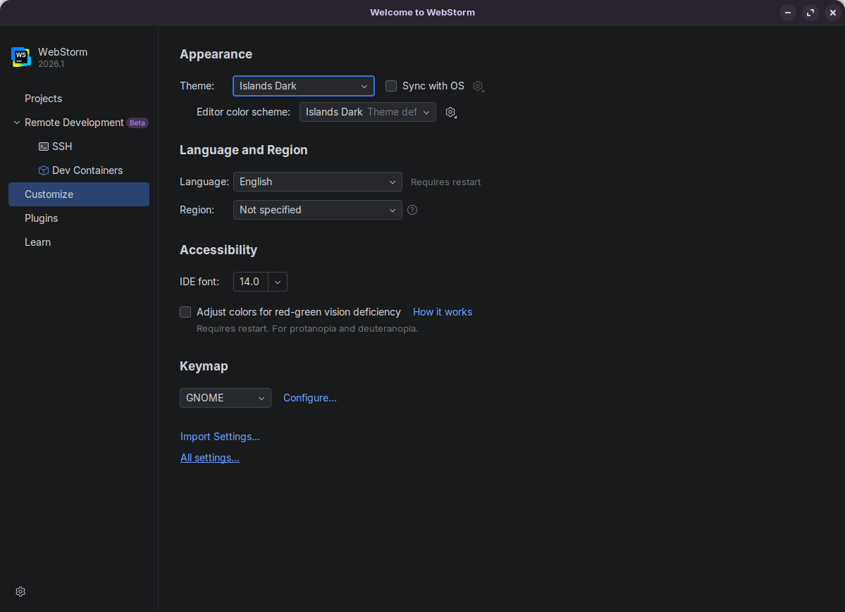Click the WebStorm logo icon
The width and height of the screenshot is (845, 612).
click(20, 57)
